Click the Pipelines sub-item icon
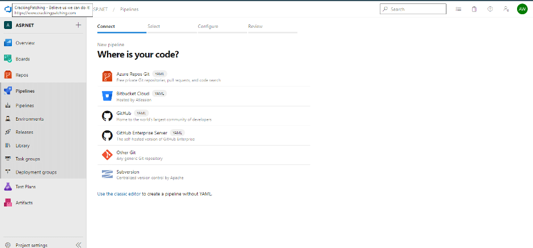The width and height of the screenshot is (533, 248). click(x=8, y=106)
